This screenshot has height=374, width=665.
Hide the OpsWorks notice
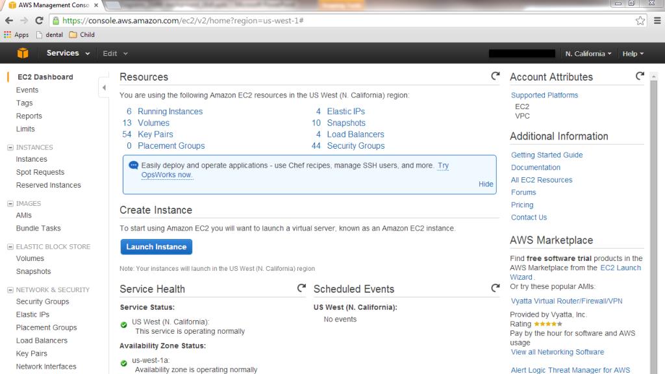tap(486, 184)
